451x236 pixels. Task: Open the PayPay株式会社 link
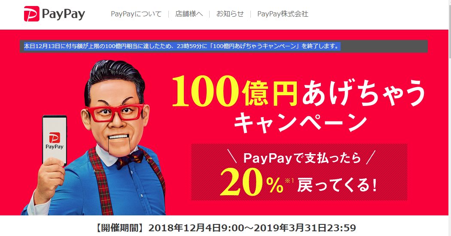point(283,14)
